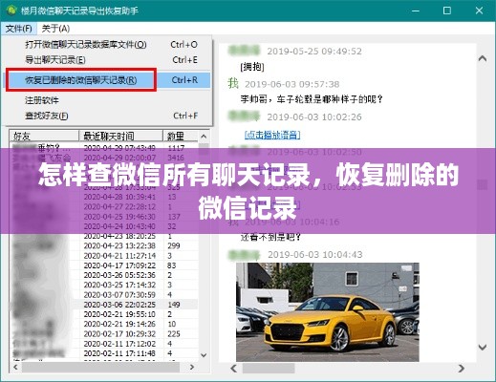This screenshot has width=496, height=382.
Task: Click timestamp 2019-06-03 09:57:38
Action: [291, 84]
